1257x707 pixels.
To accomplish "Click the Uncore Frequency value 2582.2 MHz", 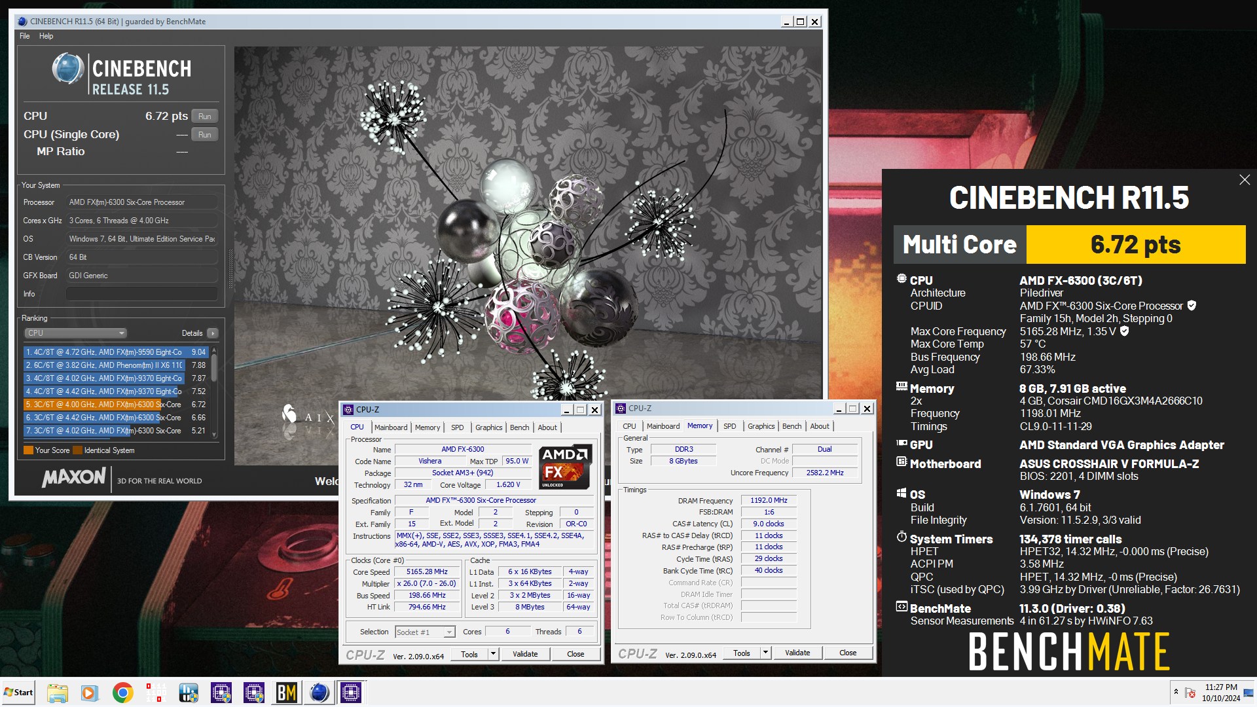I will coord(824,473).
